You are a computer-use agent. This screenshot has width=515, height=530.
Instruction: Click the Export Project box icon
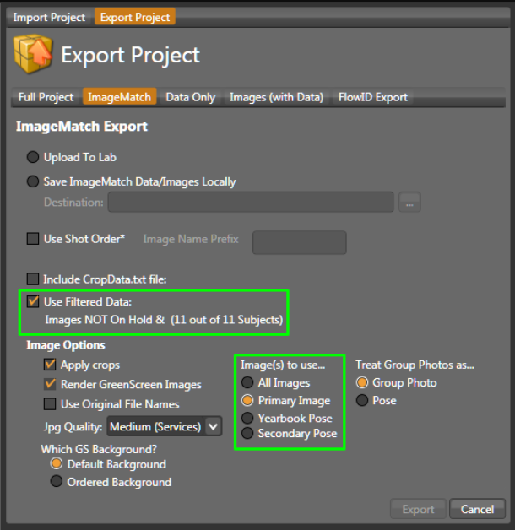pos(33,53)
